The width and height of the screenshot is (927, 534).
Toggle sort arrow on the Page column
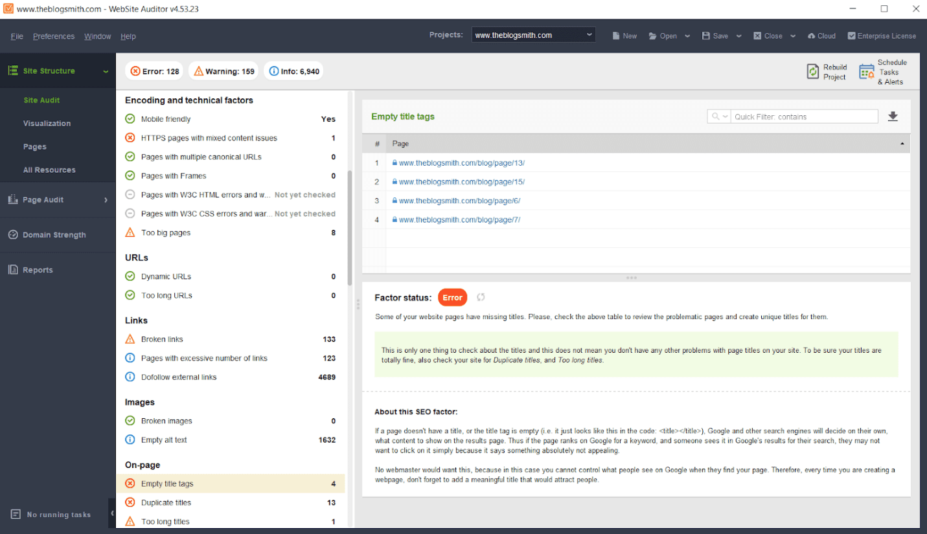pyautogui.click(x=902, y=144)
